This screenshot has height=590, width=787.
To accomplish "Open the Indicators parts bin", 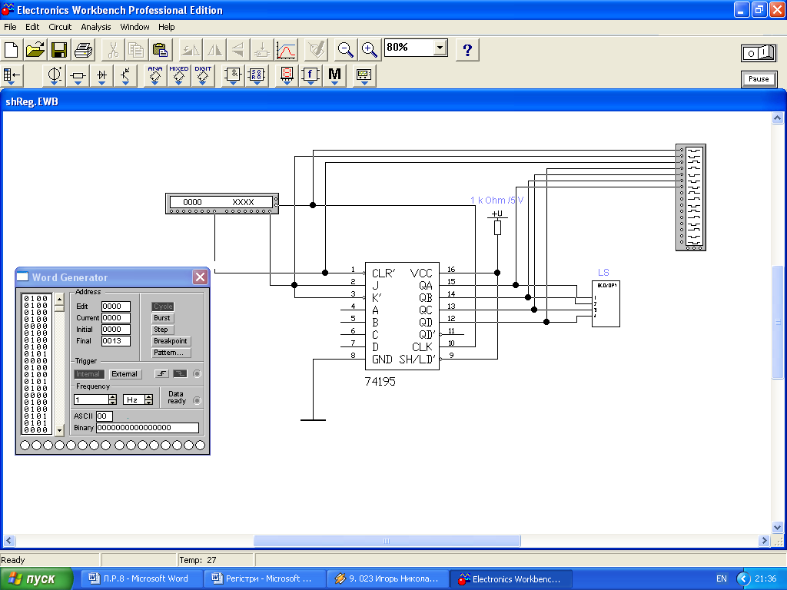I will (x=287, y=75).
